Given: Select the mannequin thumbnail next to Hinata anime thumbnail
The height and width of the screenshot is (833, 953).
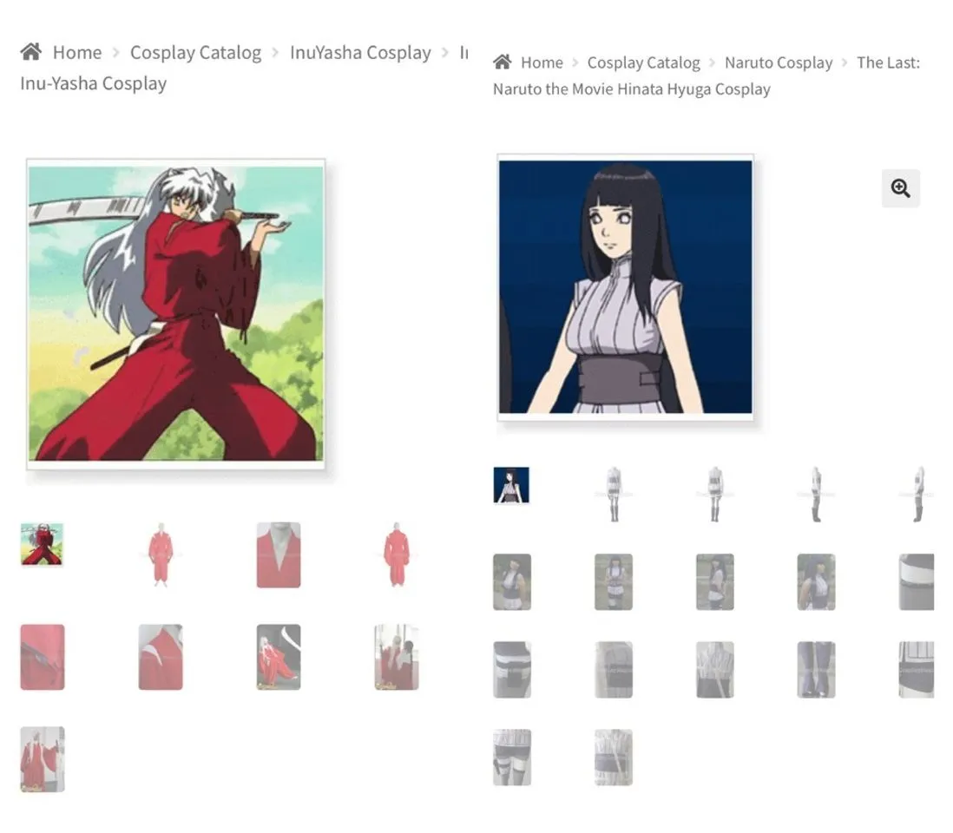Looking at the screenshot, I should 614,494.
